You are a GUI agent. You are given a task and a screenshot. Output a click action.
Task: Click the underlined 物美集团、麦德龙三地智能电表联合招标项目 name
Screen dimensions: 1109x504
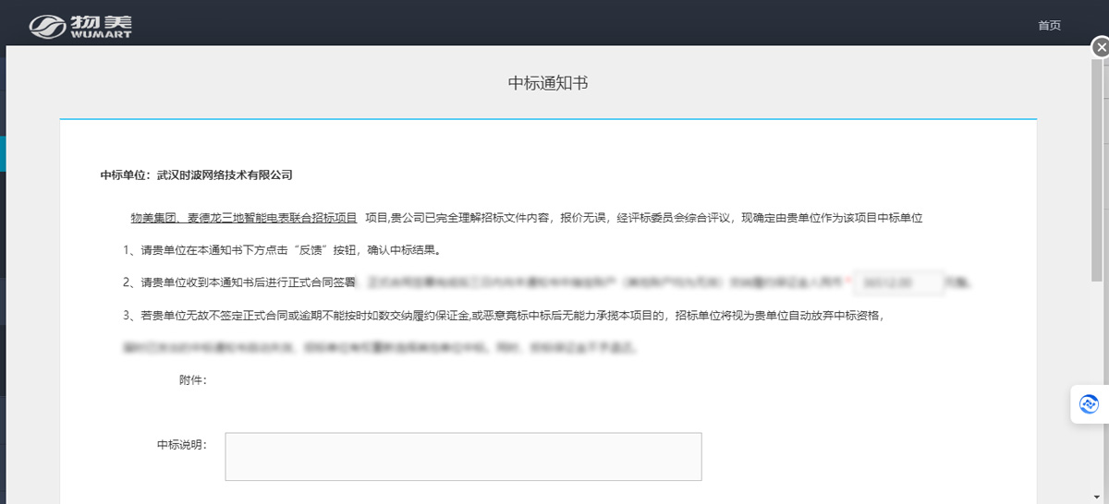coord(244,219)
